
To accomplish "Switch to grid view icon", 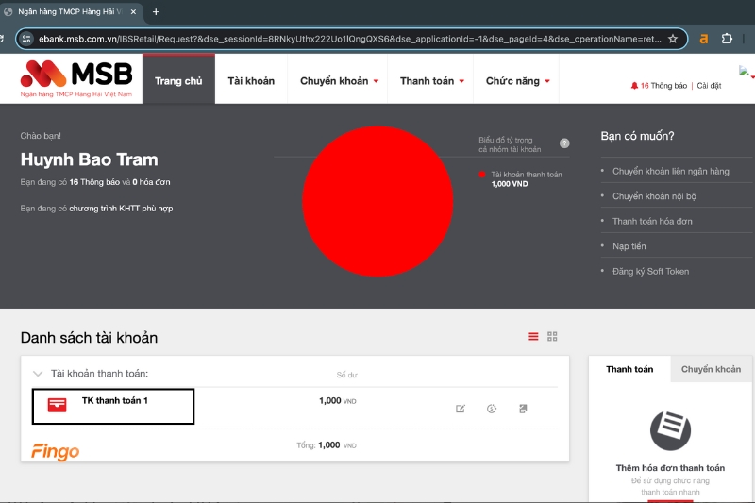I will pyautogui.click(x=552, y=337).
